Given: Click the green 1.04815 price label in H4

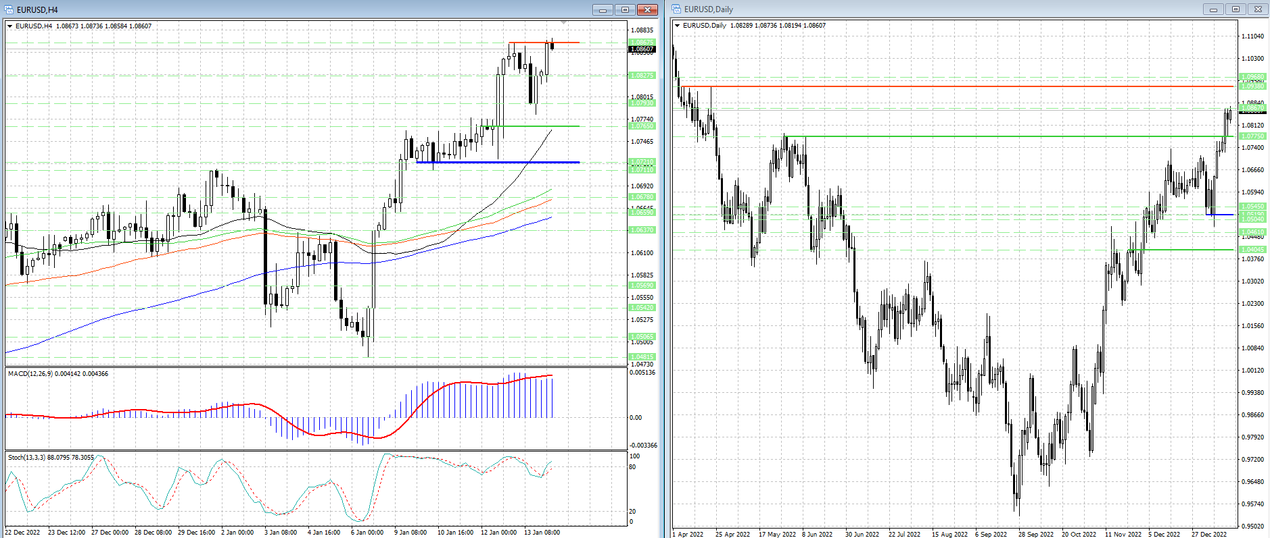Looking at the screenshot, I should click(642, 357).
